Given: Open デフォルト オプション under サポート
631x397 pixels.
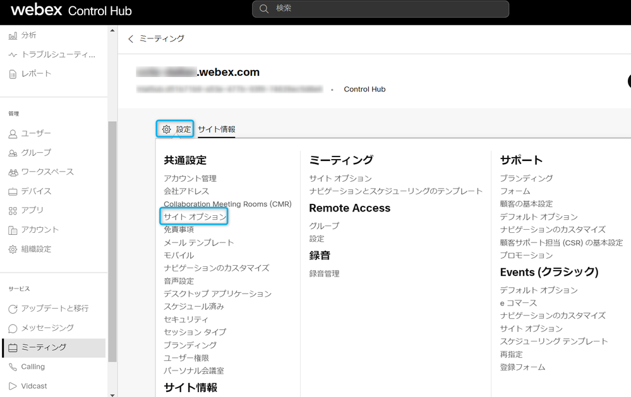Looking at the screenshot, I should point(538,216).
